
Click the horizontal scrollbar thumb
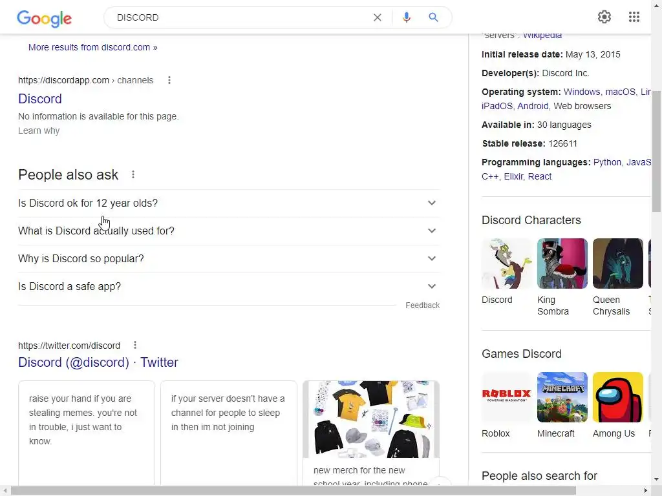(x=294, y=491)
